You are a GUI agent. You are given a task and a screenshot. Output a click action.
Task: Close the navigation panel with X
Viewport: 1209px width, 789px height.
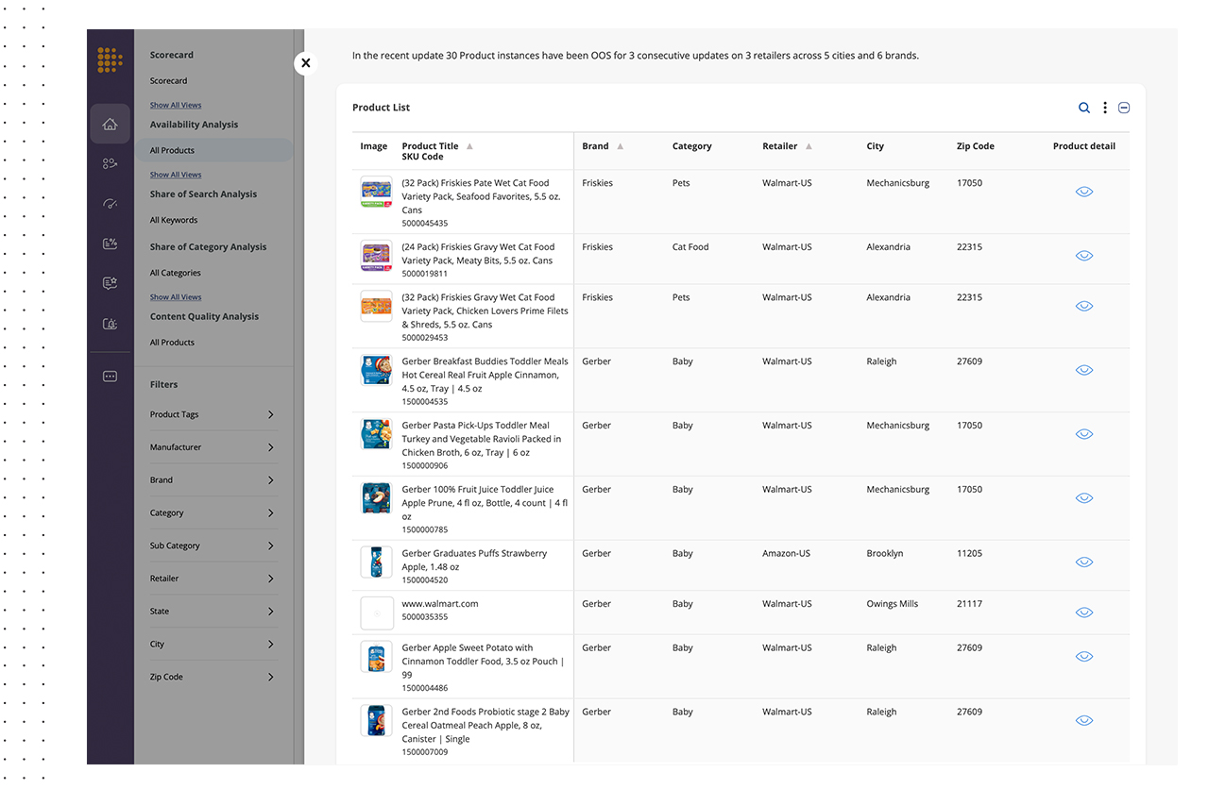pos(305,63)
